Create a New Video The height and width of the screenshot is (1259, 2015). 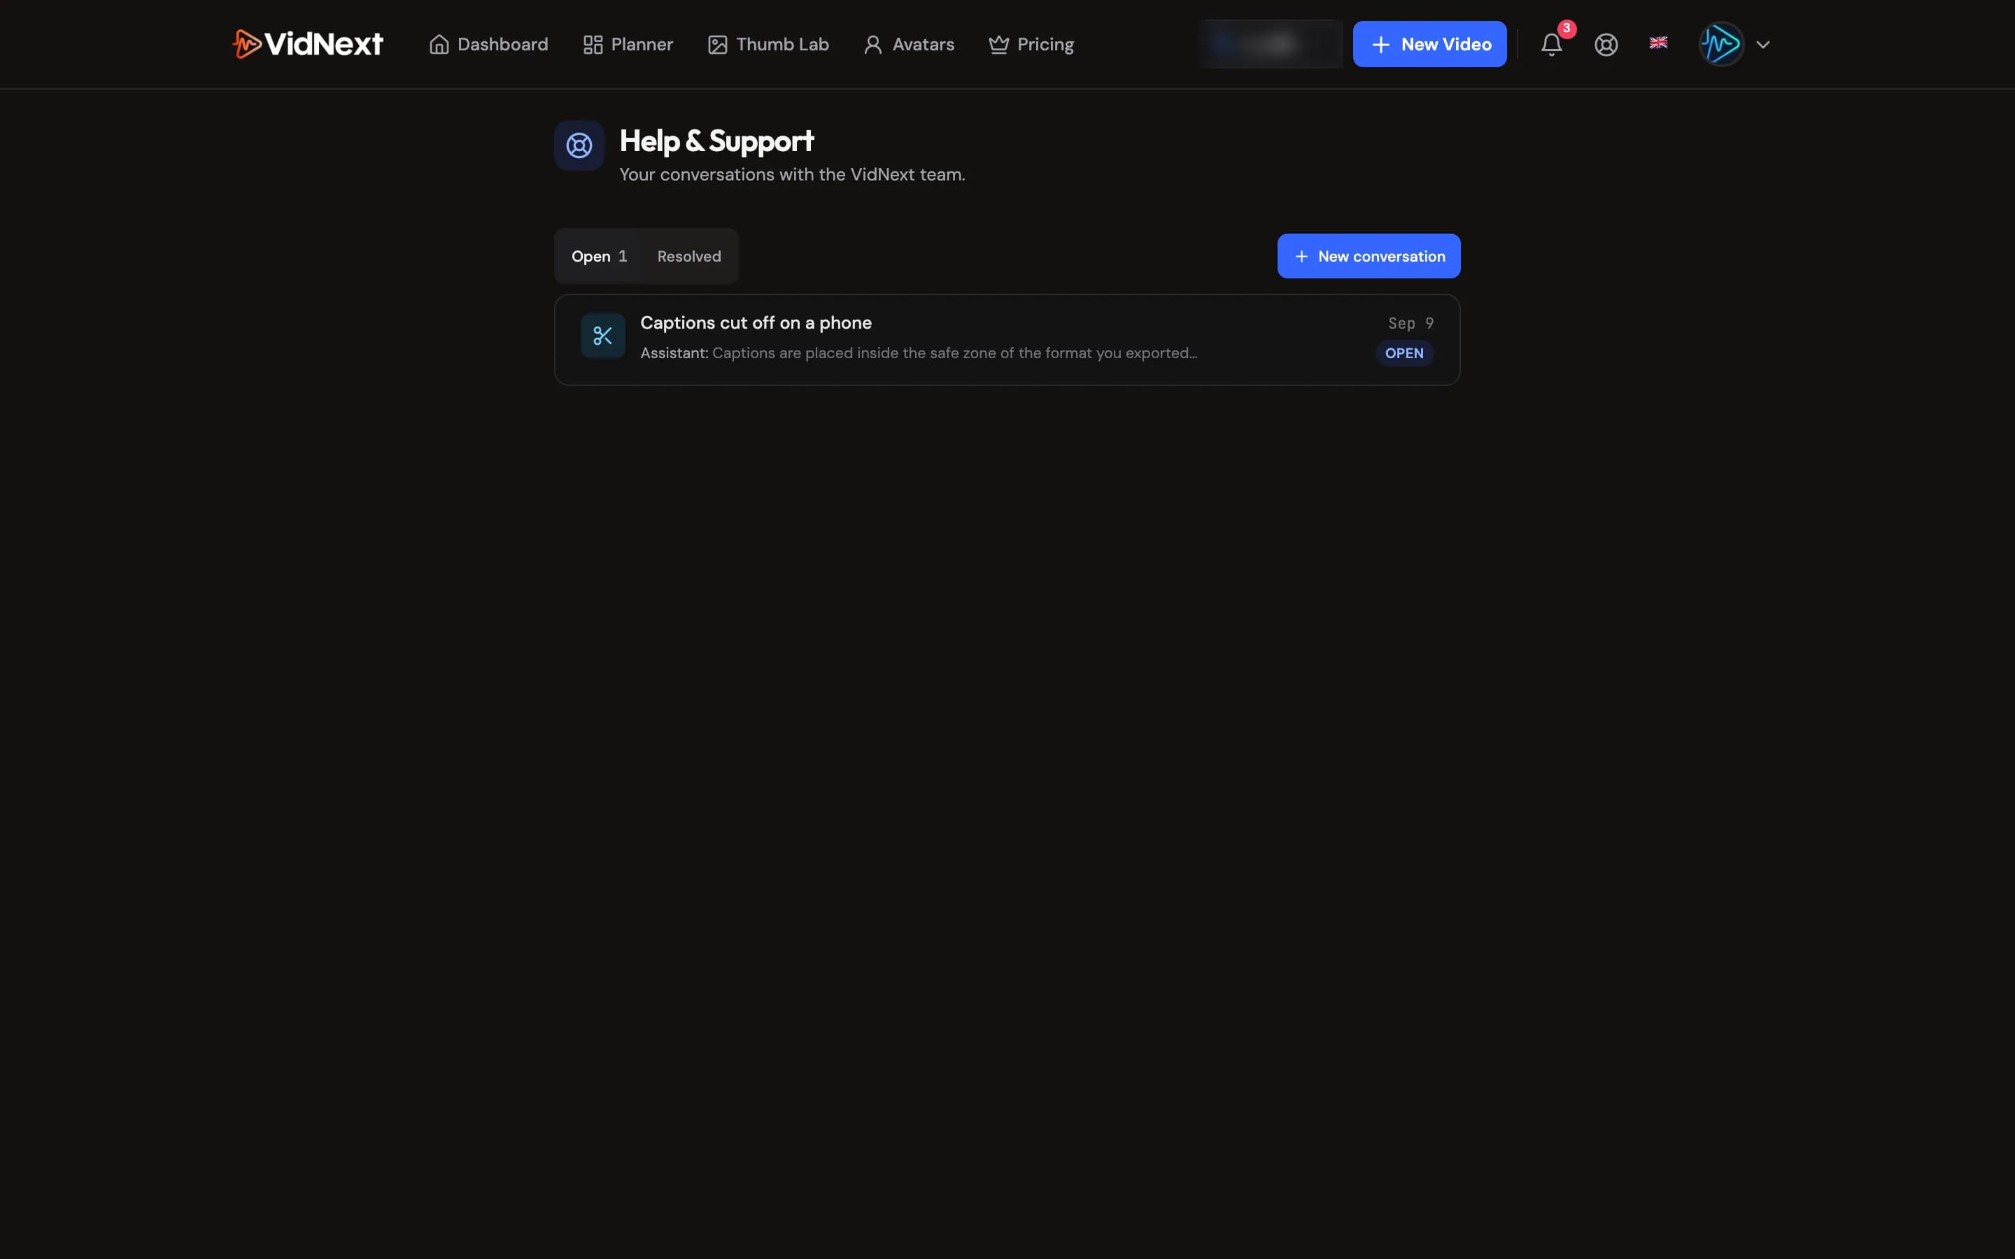pos(1429,44)
